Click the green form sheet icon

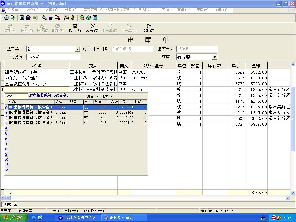click(x=22, y=18)
